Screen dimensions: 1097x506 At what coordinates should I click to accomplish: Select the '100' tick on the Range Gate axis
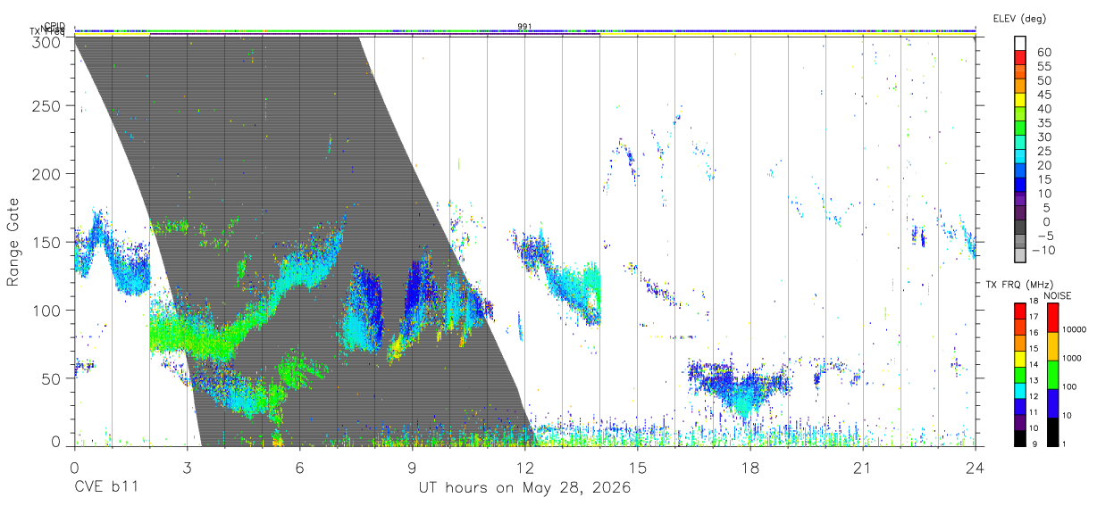(x=47, y=310)
